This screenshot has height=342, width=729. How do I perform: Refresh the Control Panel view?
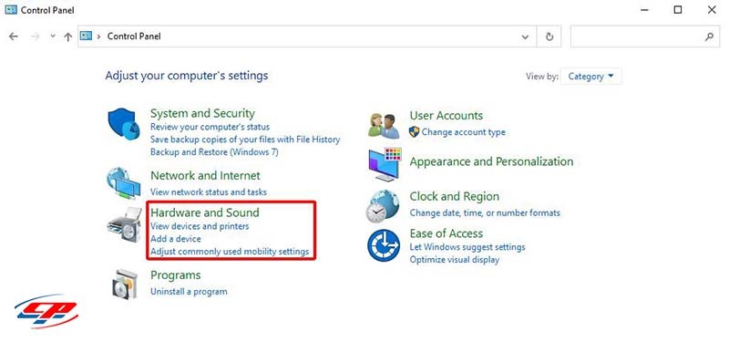click(x=549, y=36)
